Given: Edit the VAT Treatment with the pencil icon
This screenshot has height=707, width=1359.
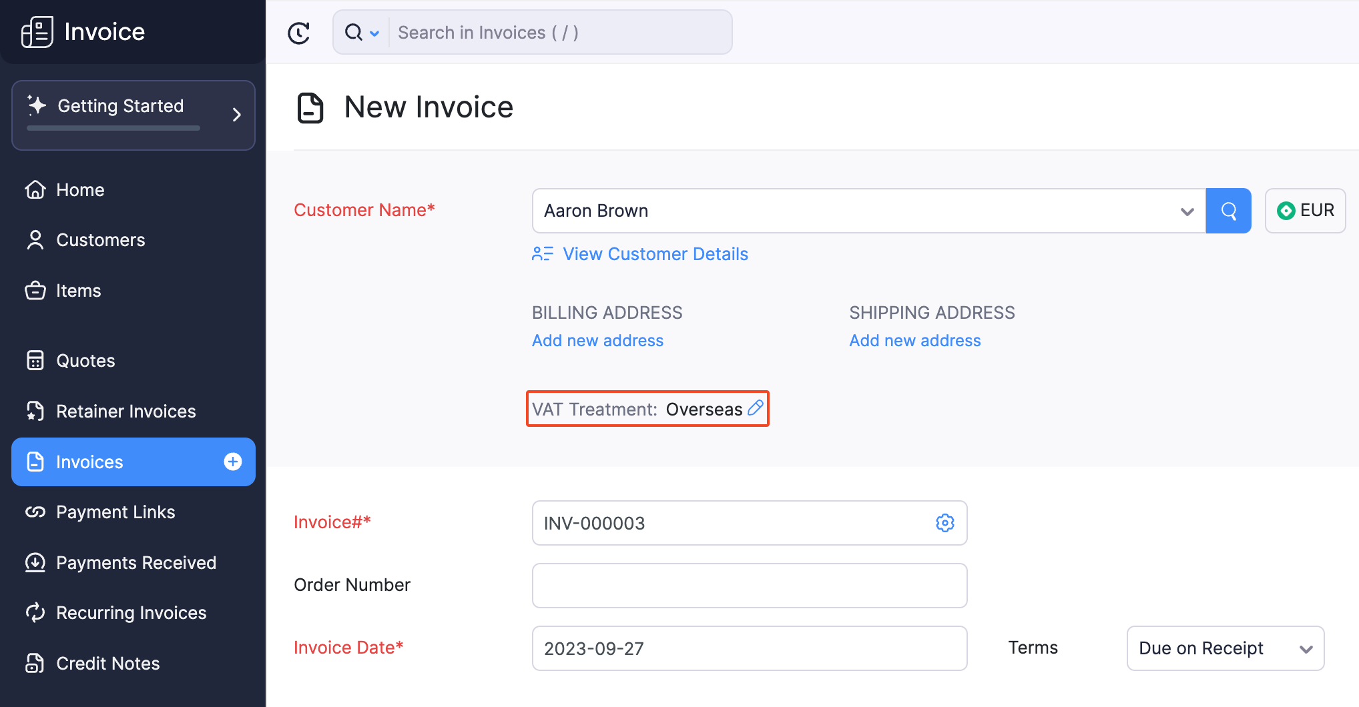Looking at the screenshot, I should pyautogui.click(x=755, y=408).
